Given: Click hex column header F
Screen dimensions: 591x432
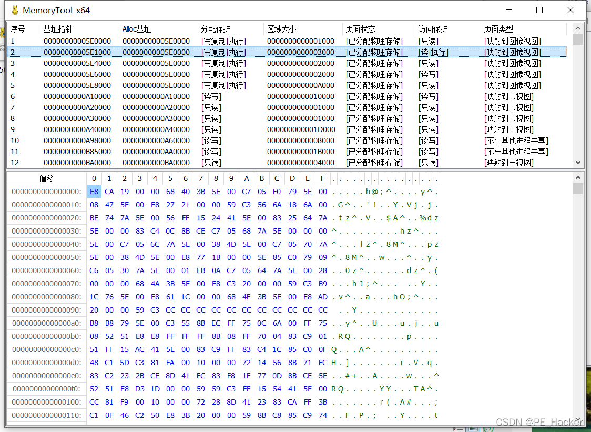Looking at the screenshot, I should (323, 178).
